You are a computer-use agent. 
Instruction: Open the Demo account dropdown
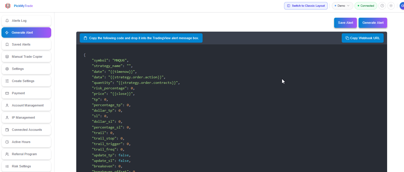point(342,6)
